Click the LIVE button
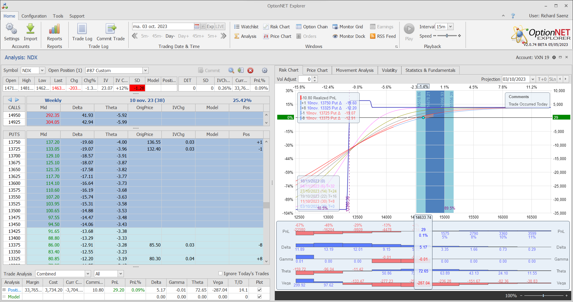Image resolution: width=573 pixels, height=302 pixels. coord(220,27)
